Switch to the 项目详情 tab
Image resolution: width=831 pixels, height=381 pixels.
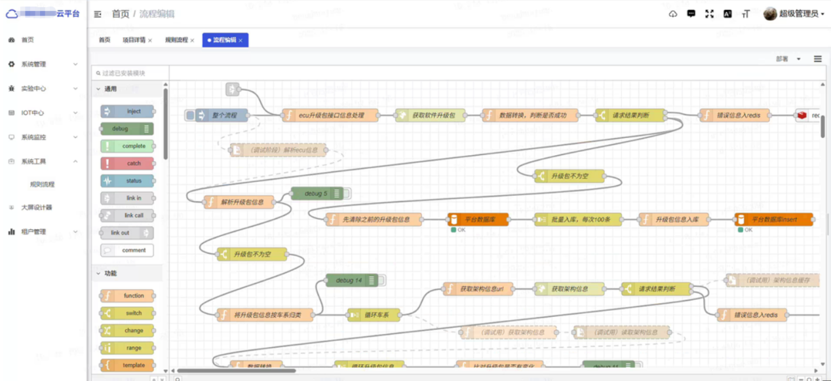tap(134, 40)
